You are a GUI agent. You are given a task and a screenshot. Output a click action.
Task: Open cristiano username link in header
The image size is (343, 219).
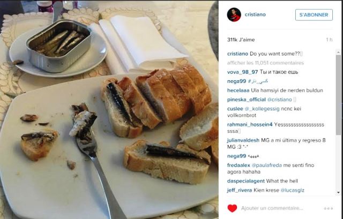255,14
